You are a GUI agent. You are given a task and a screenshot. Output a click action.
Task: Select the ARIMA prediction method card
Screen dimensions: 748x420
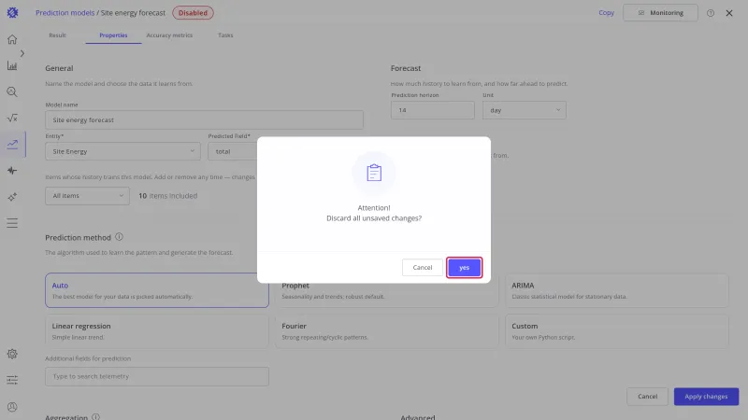(617, 290)
